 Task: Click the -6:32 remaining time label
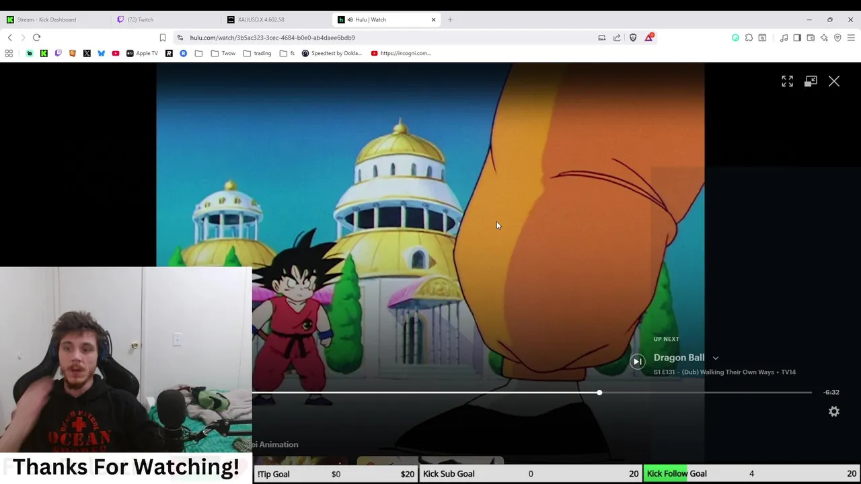(x=831, y=392)
